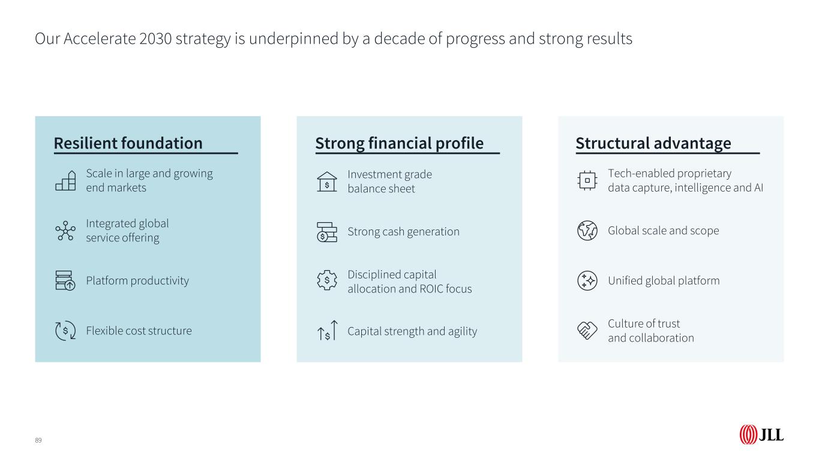Select the dollar arrows icon beside Capital strength
Screen dimensions: 819x460
[328, 331]
